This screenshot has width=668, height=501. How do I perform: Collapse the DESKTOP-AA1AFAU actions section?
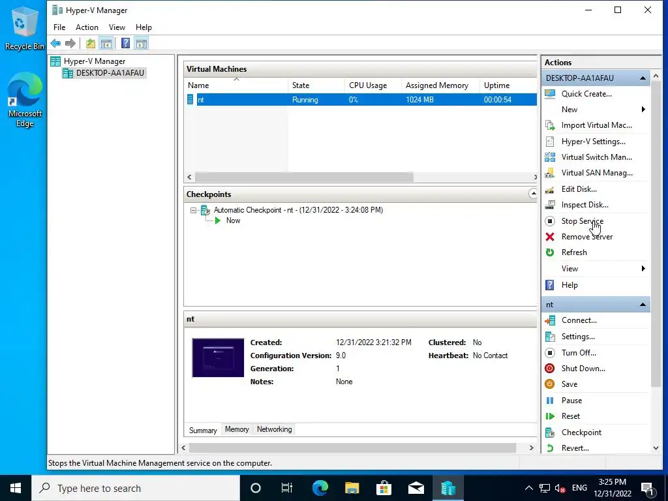click(643, 78)
